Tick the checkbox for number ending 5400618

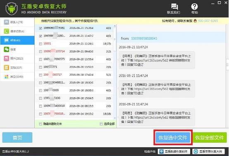(x=41, y=106)
